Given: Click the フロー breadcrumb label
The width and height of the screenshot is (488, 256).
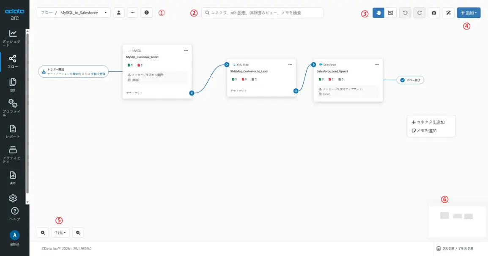Looking at the screenshot, I should [47, 13].
